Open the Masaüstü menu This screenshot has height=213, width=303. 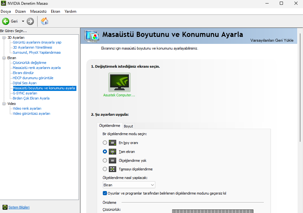click(38, 11)
